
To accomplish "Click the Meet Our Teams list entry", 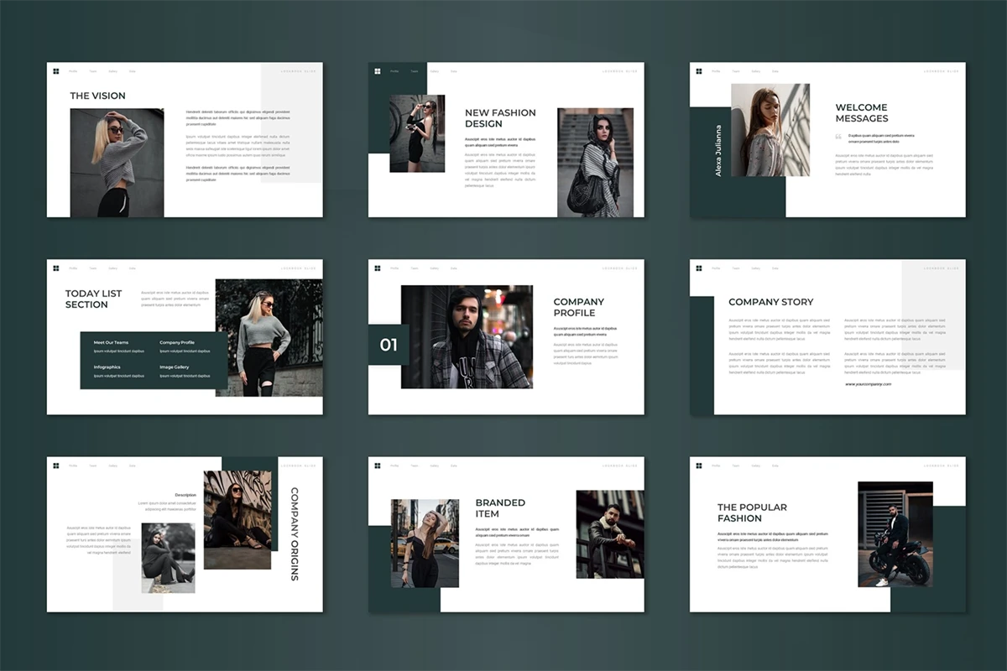I will tap(111, 343).
